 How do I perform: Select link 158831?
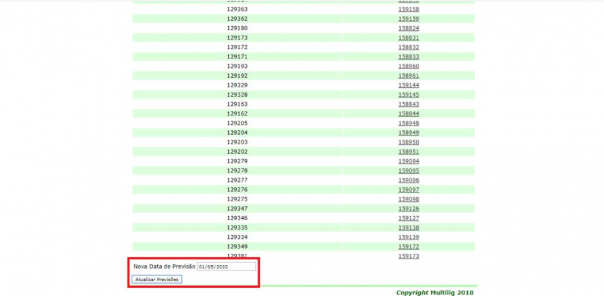pyautogui.click(x=408, y=38)
